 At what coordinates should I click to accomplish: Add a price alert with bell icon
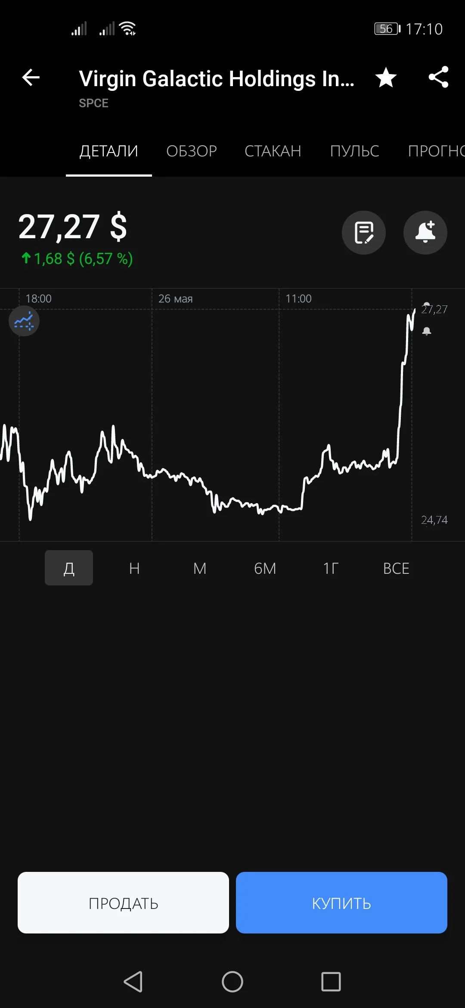(x=425, y=233)
